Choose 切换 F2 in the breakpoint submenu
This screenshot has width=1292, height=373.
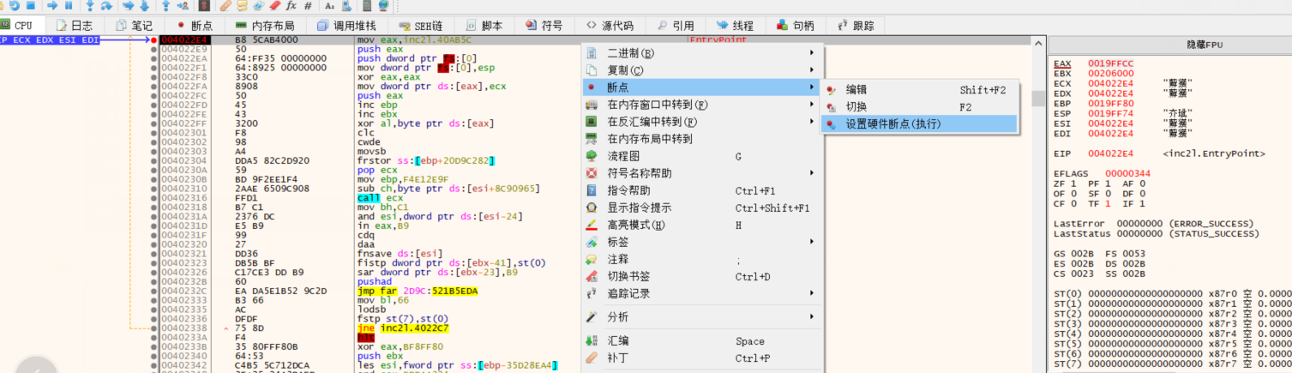click(x=918, y=106)
